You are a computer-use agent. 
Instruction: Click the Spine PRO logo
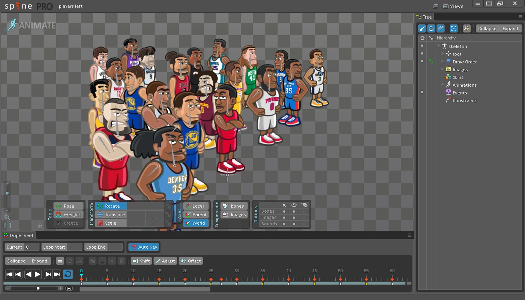28,6
